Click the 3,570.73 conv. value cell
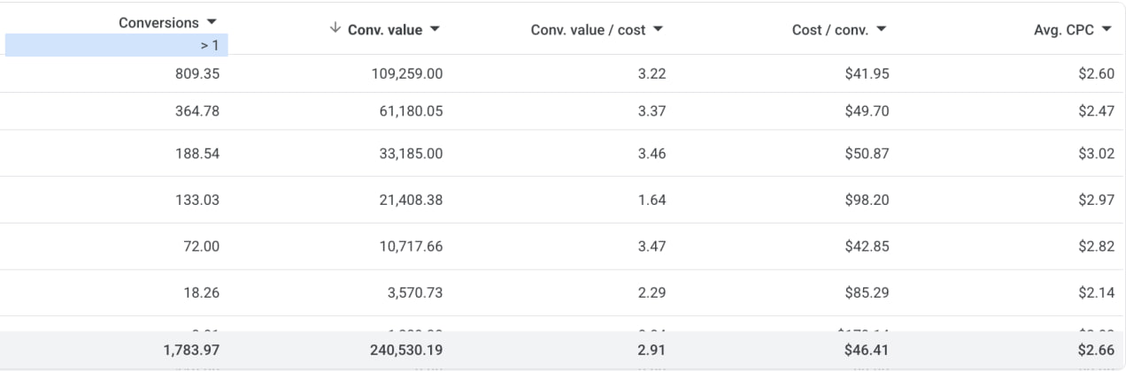The width and height of the screenshot is (1133, 371). 415,292
